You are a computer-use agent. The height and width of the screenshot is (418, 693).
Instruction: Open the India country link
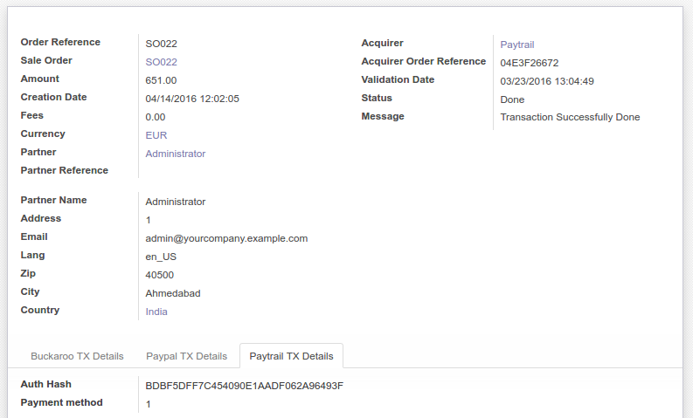pos(156,312)
